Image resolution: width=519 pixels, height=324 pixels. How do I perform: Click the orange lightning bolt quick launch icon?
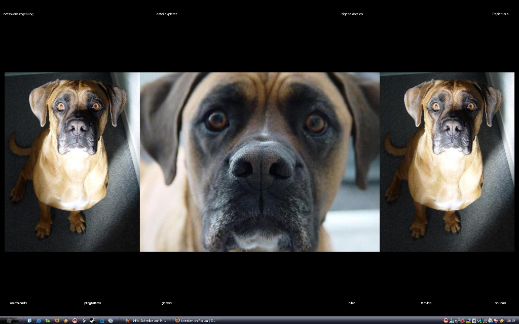(x=66, y=320)
